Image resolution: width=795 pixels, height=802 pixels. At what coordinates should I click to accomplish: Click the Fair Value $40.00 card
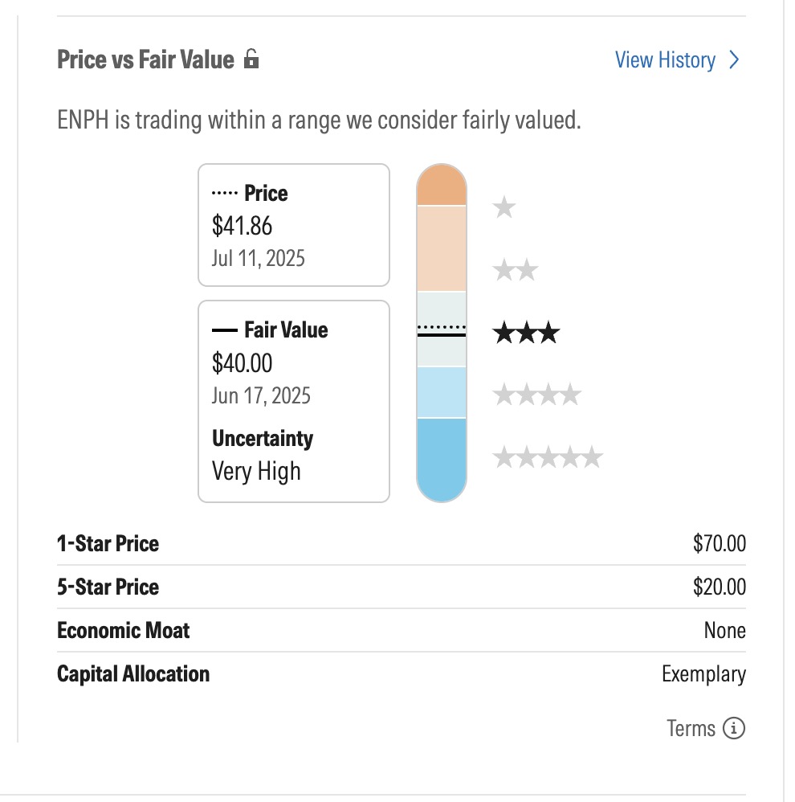pos(294,402)
